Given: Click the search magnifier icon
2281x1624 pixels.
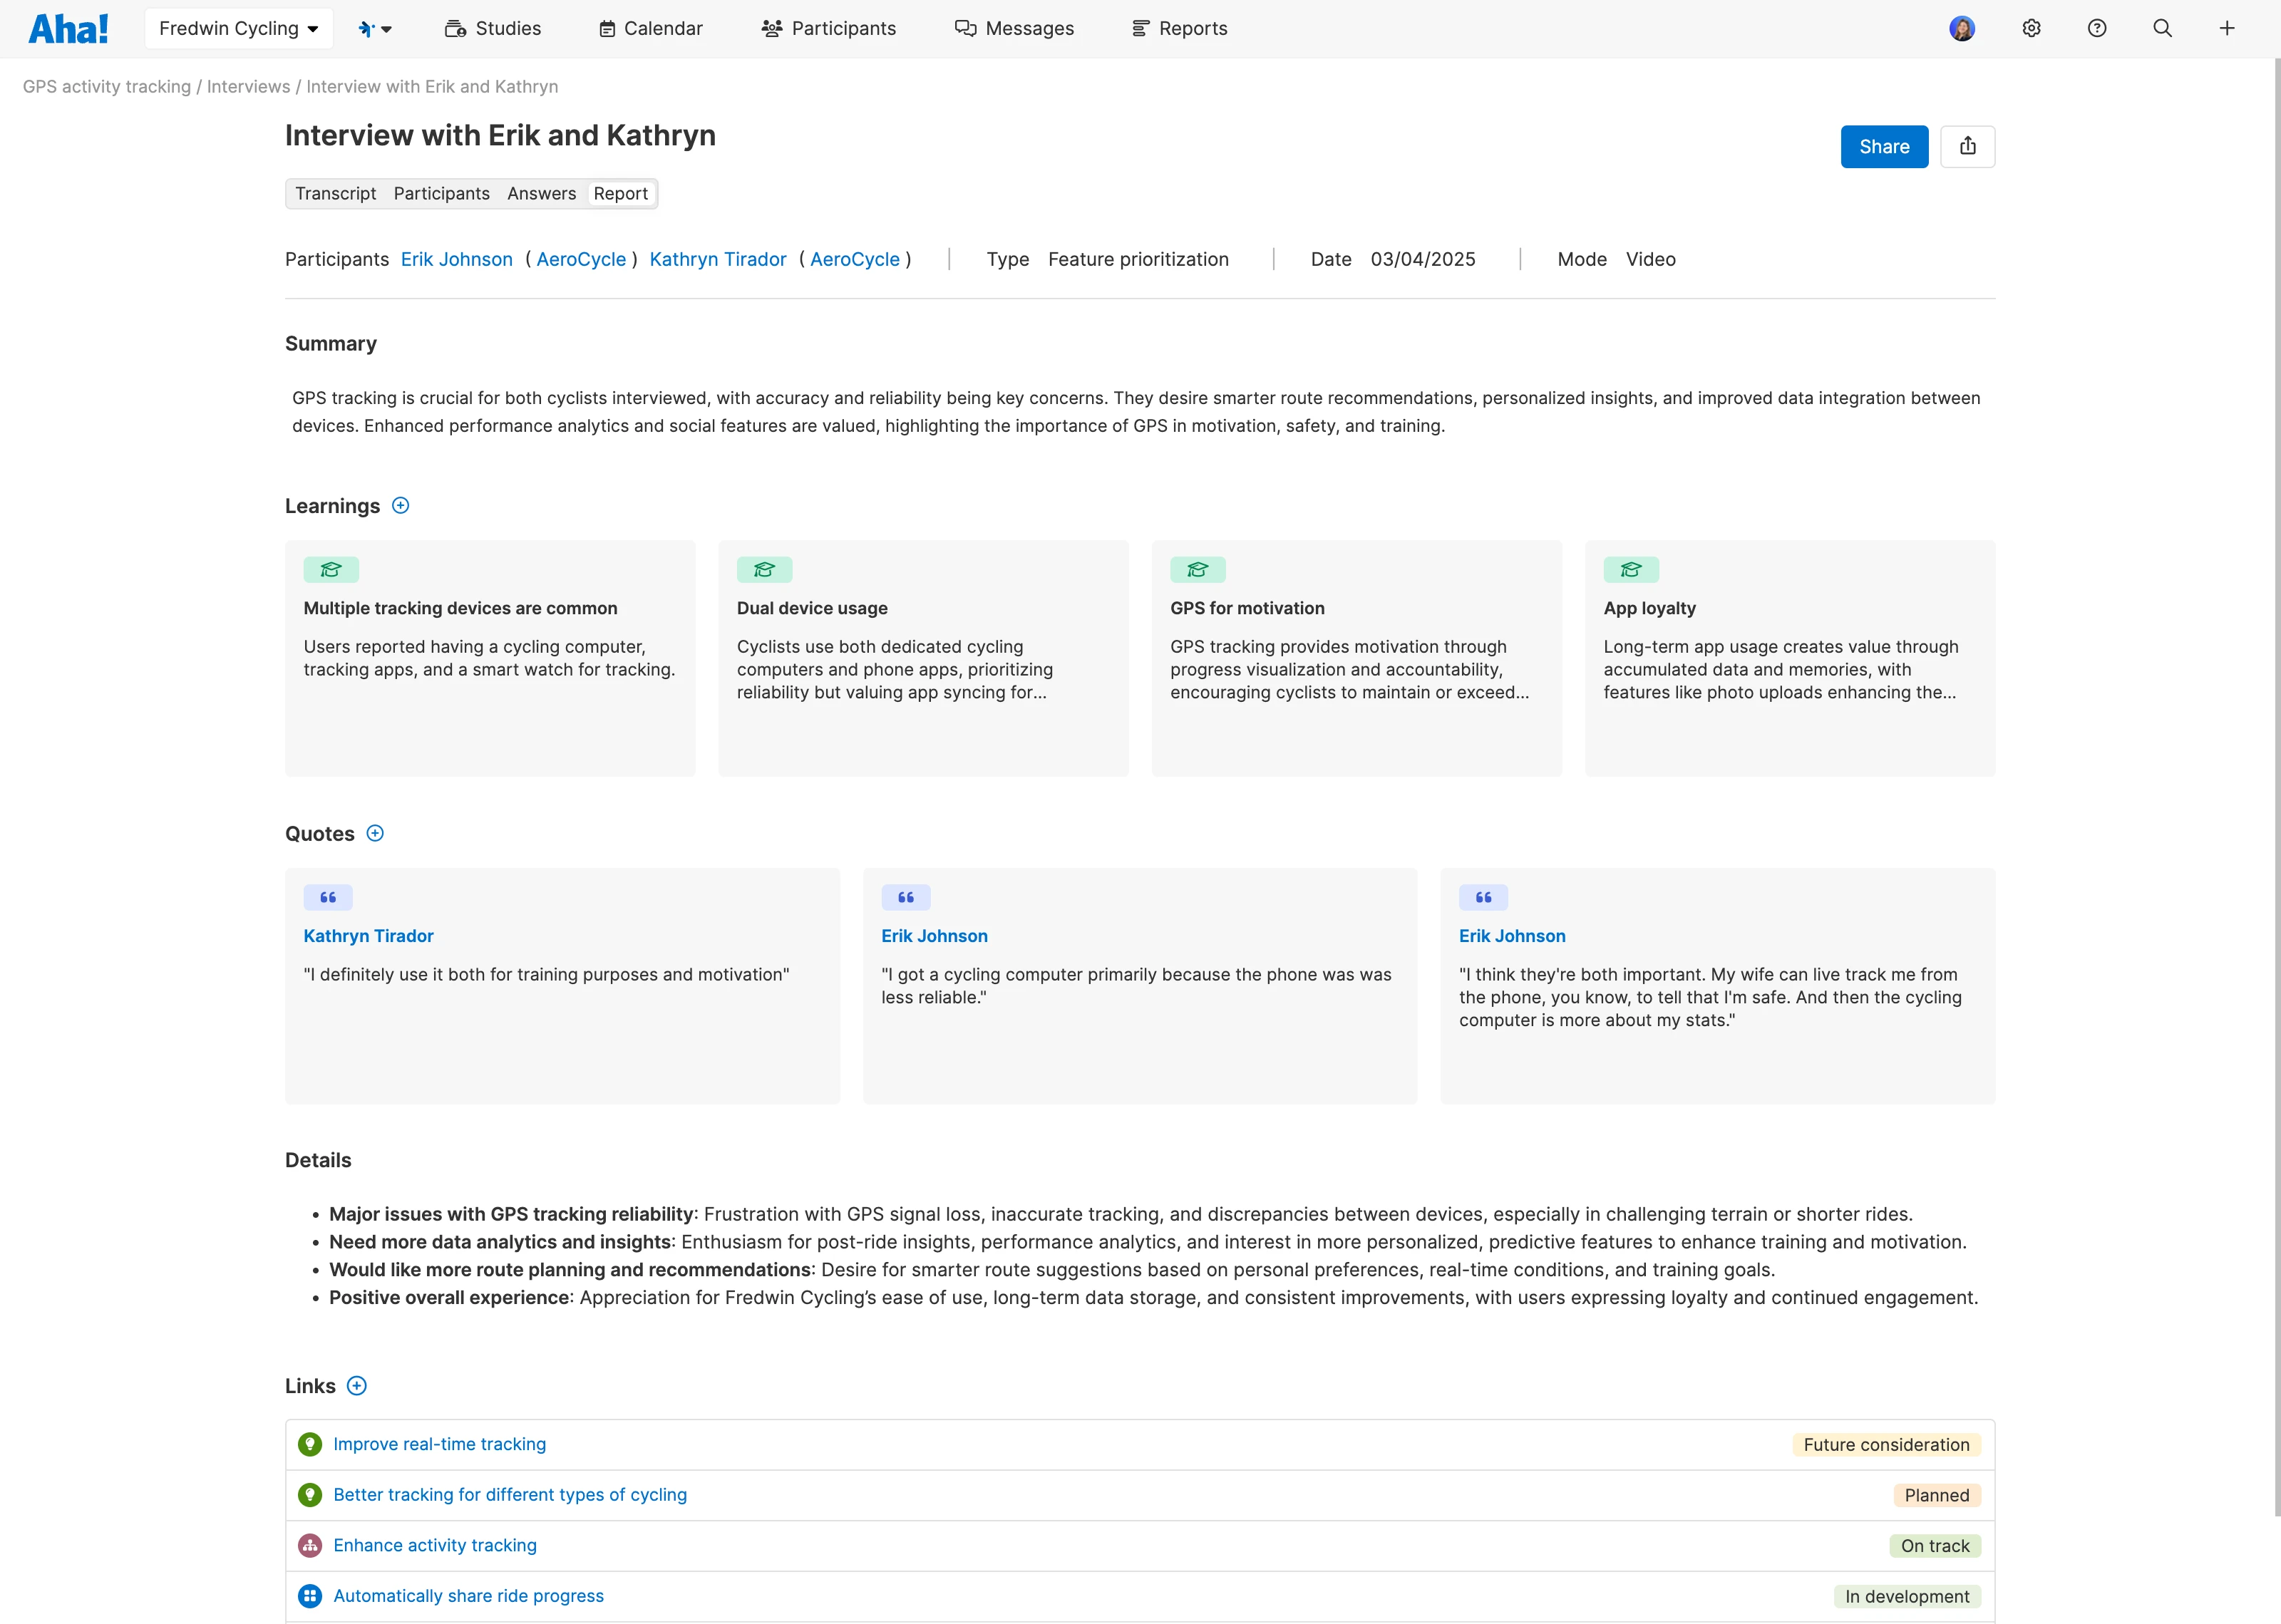Looking at the screenshot, I should pyautogui.click(x=2162, y=28).
